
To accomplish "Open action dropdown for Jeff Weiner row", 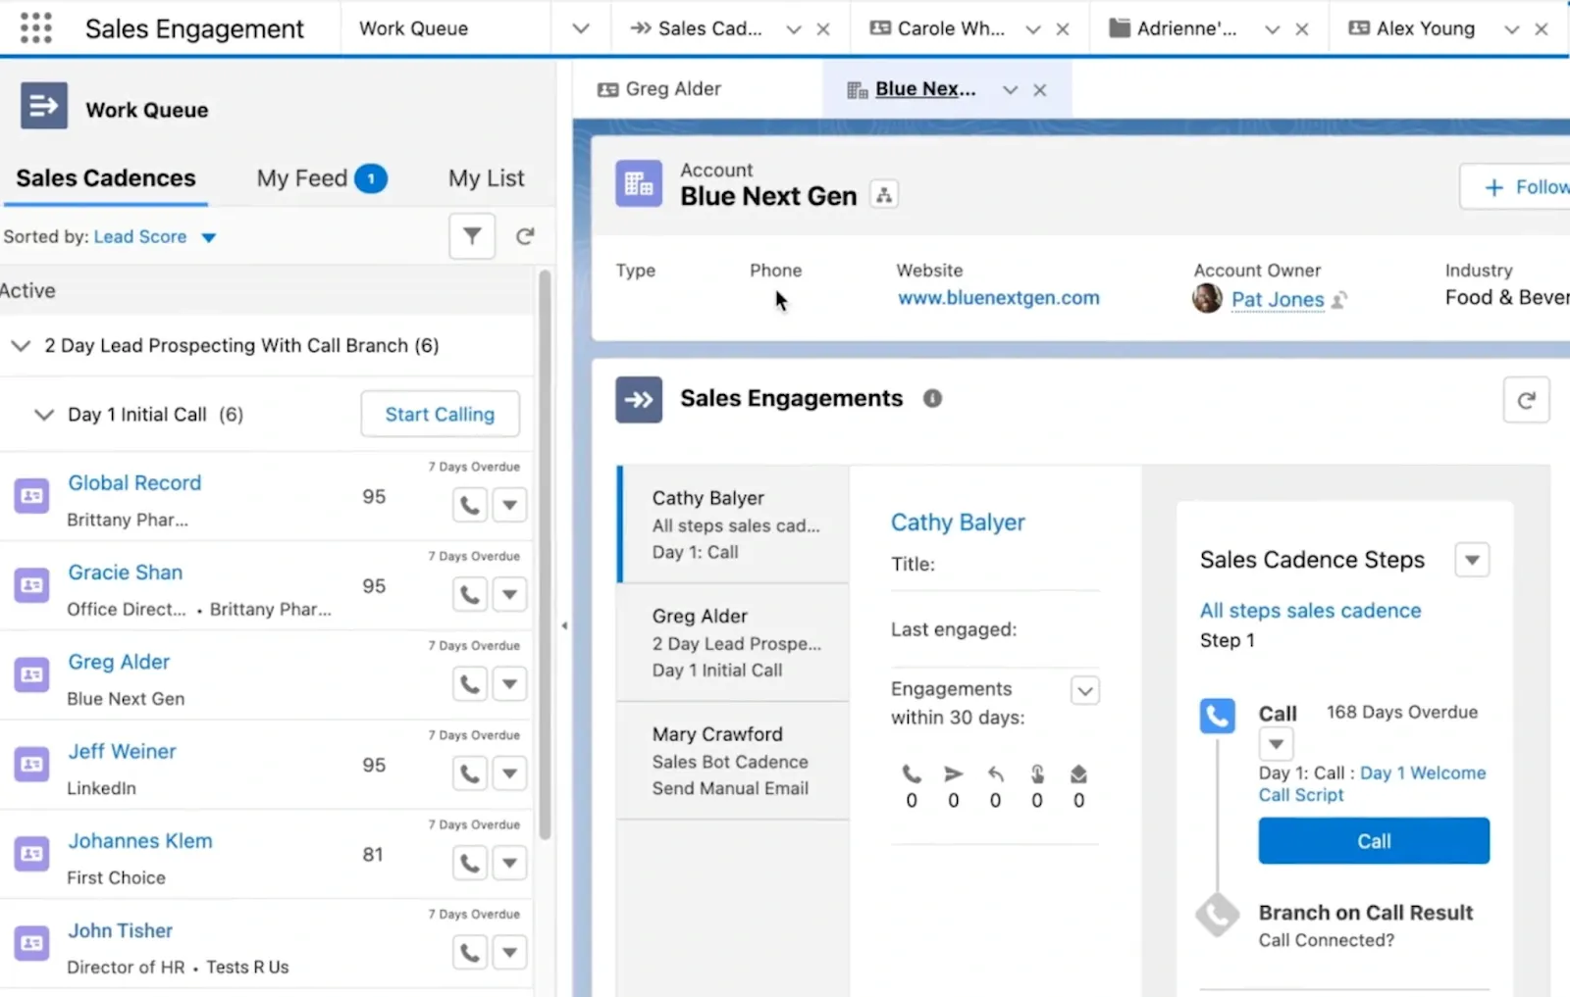I will pyautogui.click(x=510, y=774).
